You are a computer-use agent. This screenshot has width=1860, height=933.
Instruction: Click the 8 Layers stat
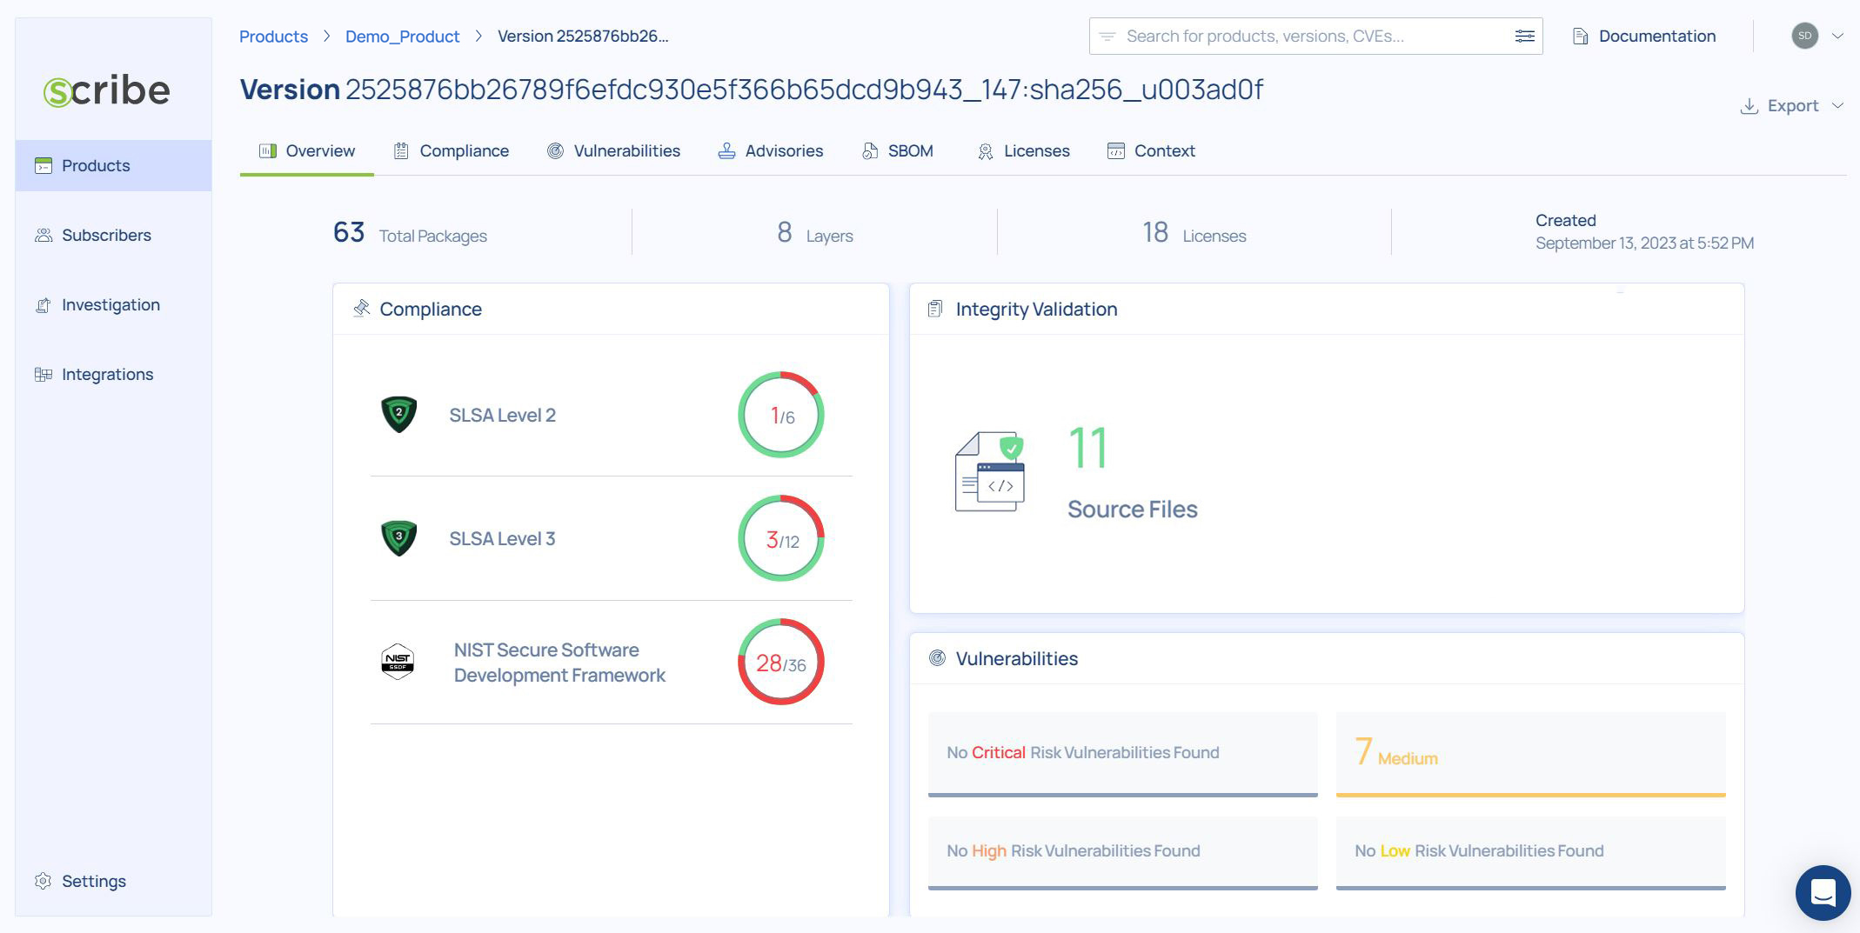click(x=815, y=233)
